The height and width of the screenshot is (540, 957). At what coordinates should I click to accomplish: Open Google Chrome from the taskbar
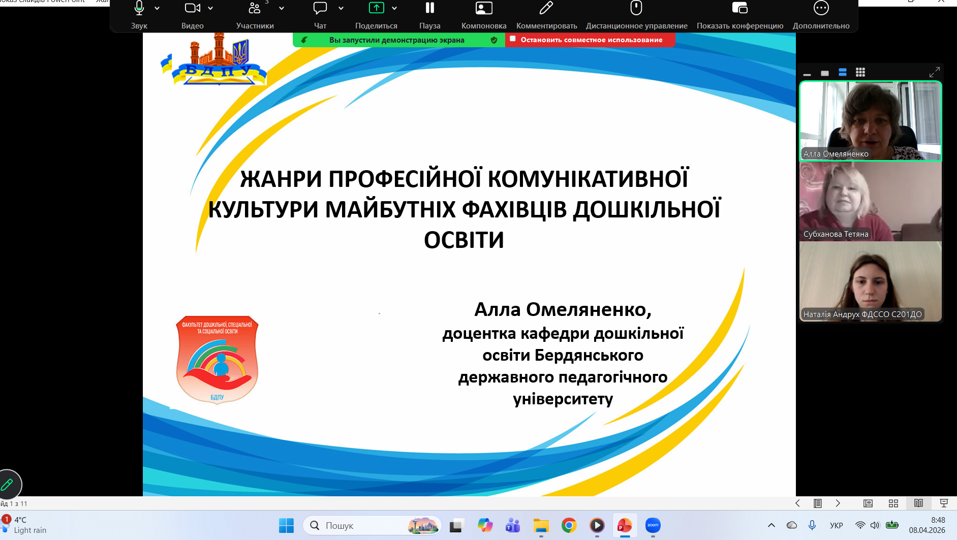tap(569, 525)
